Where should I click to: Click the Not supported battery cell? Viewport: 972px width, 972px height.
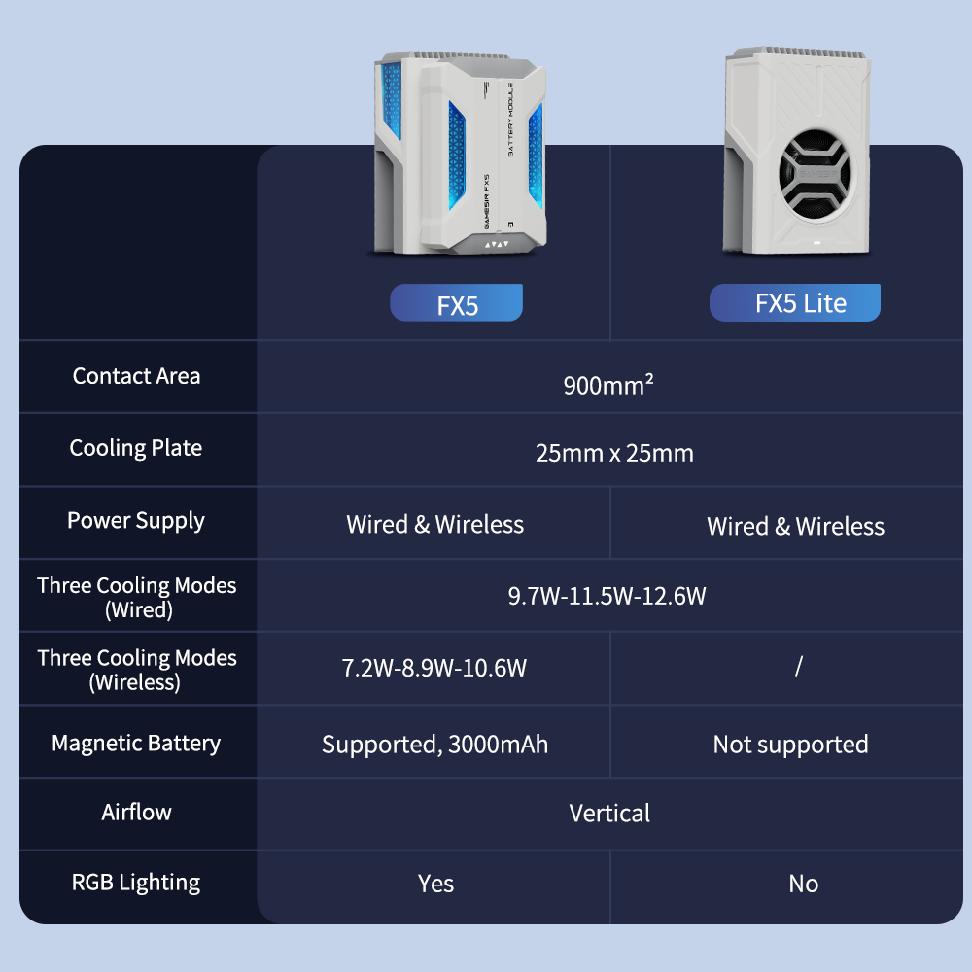point(790,746)
